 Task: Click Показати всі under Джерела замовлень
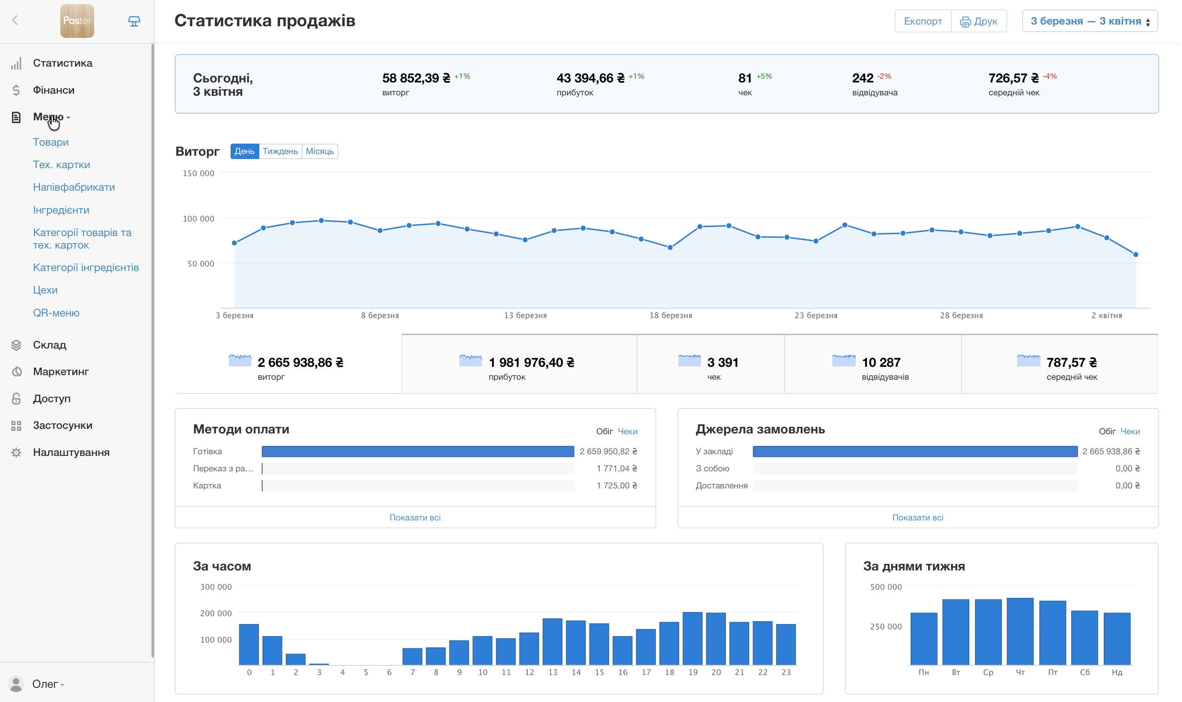[917, 518]
